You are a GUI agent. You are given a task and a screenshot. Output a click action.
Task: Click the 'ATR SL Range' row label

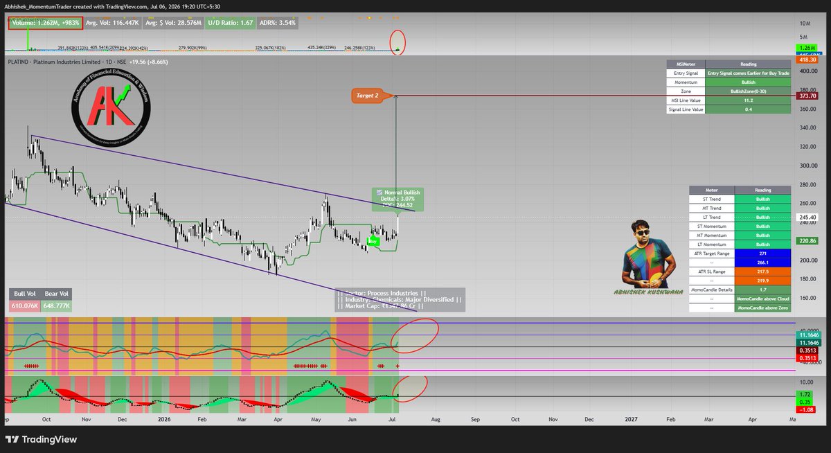(x=711, y=272)
